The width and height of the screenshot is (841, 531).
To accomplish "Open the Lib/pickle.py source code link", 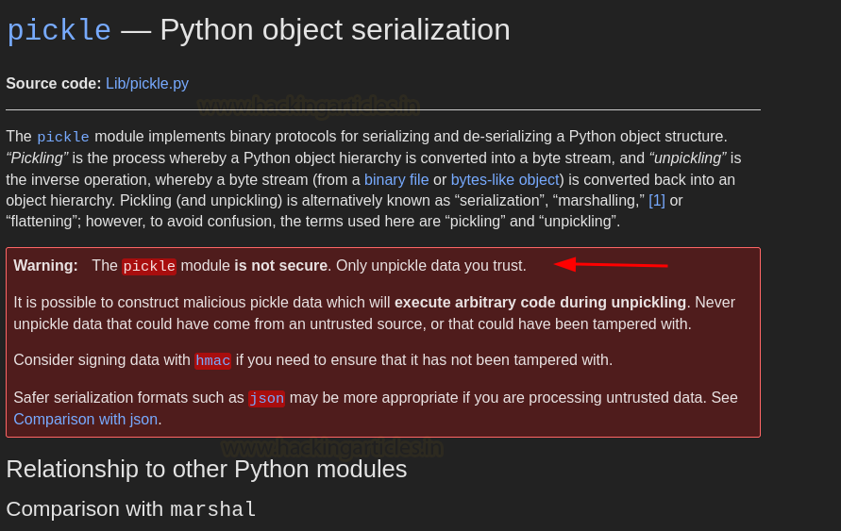I will (x=147, y=83).
